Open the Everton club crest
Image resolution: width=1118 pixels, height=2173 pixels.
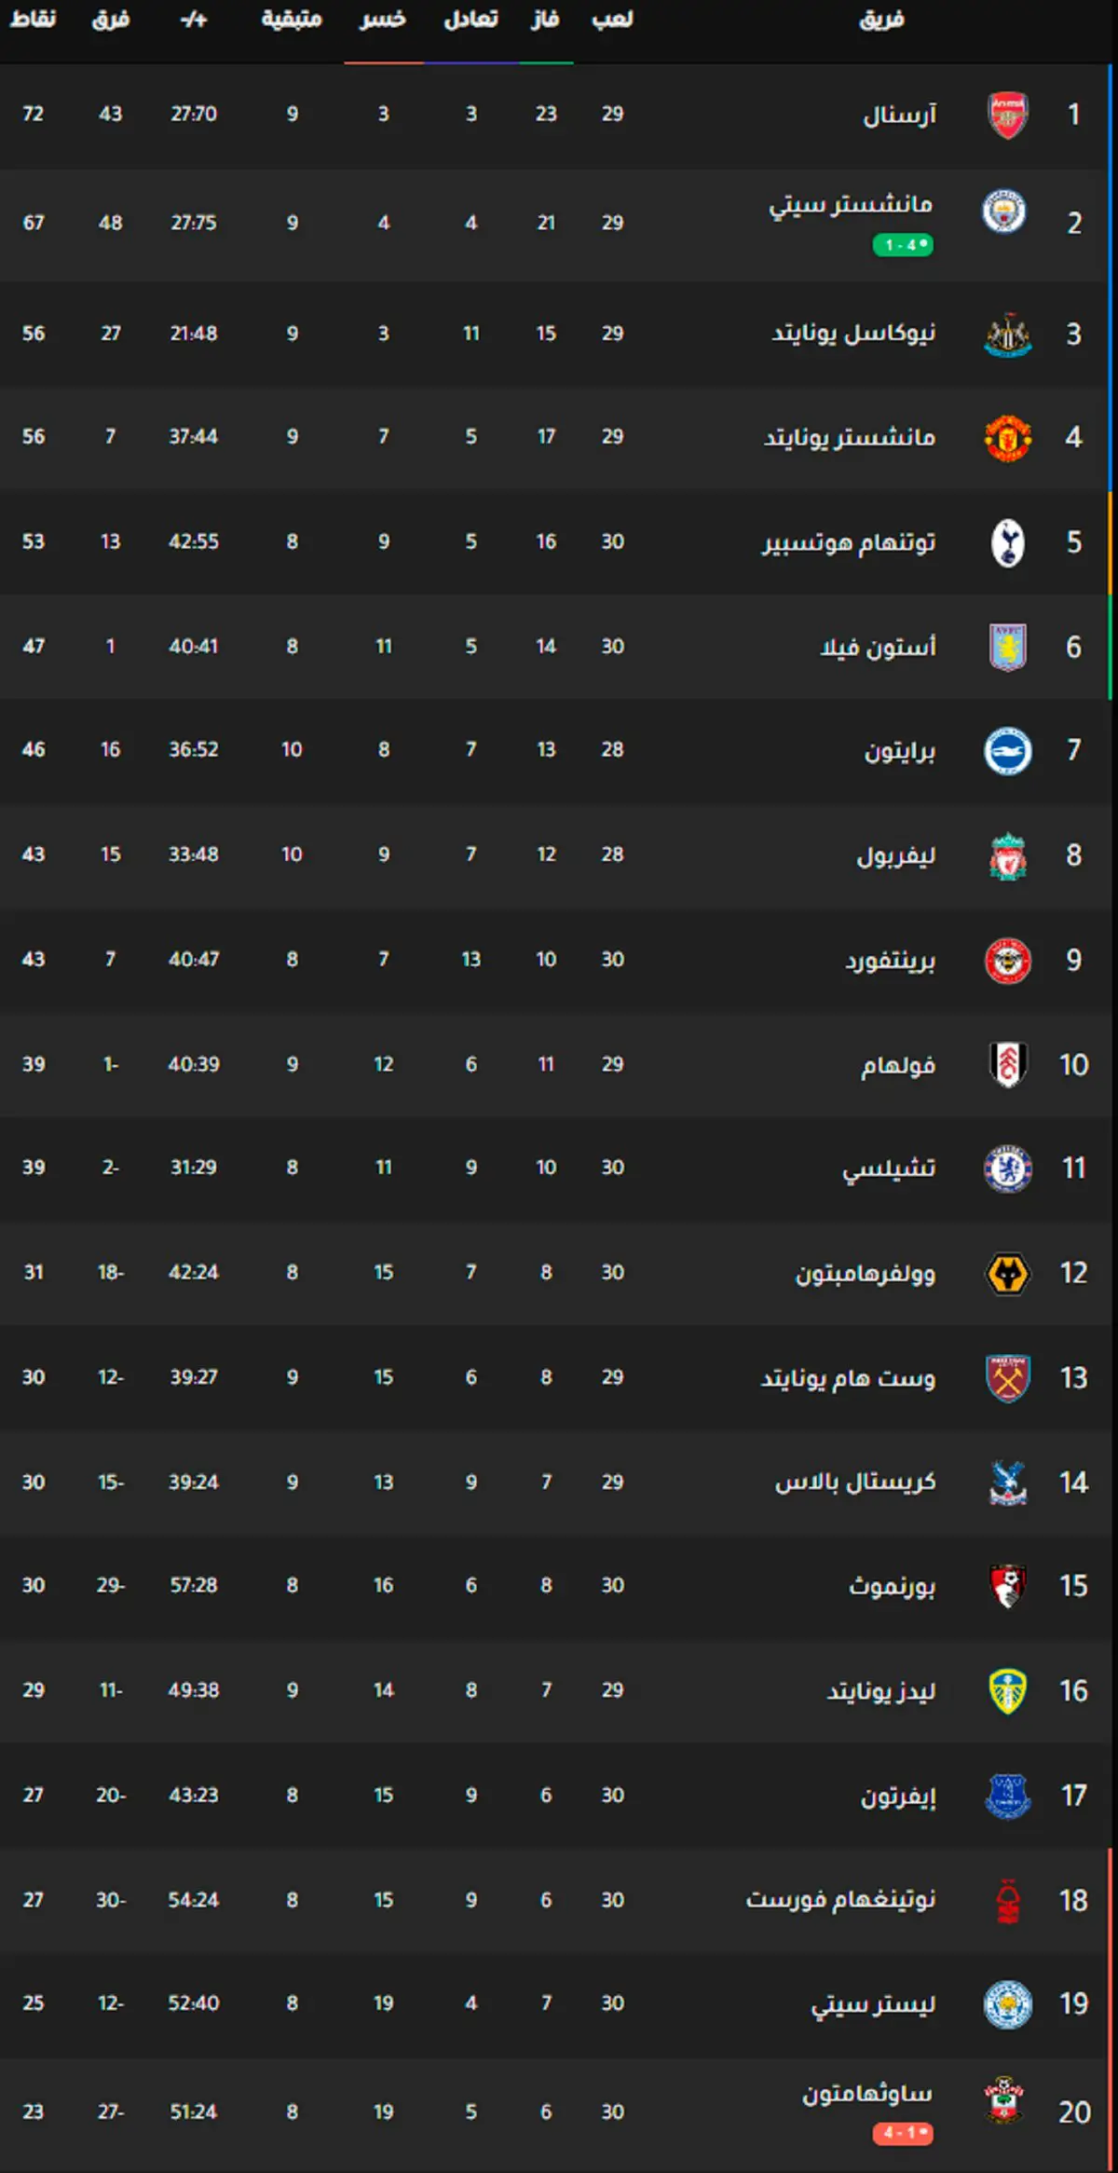[x=1007, y=1796]
